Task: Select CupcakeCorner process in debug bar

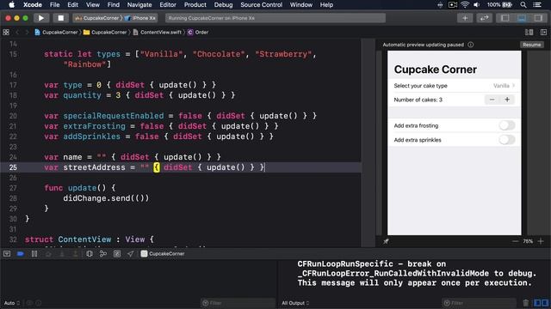Action: [x=163, y=254]
